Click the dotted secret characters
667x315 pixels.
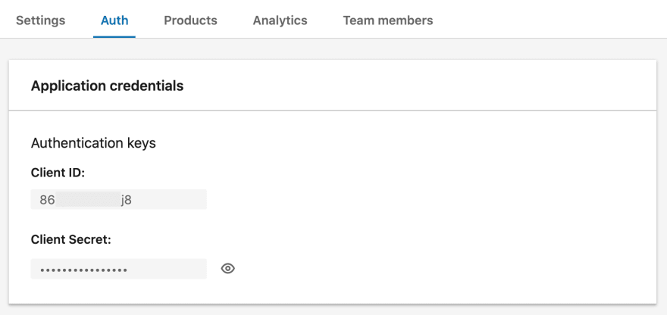(83, 270)
